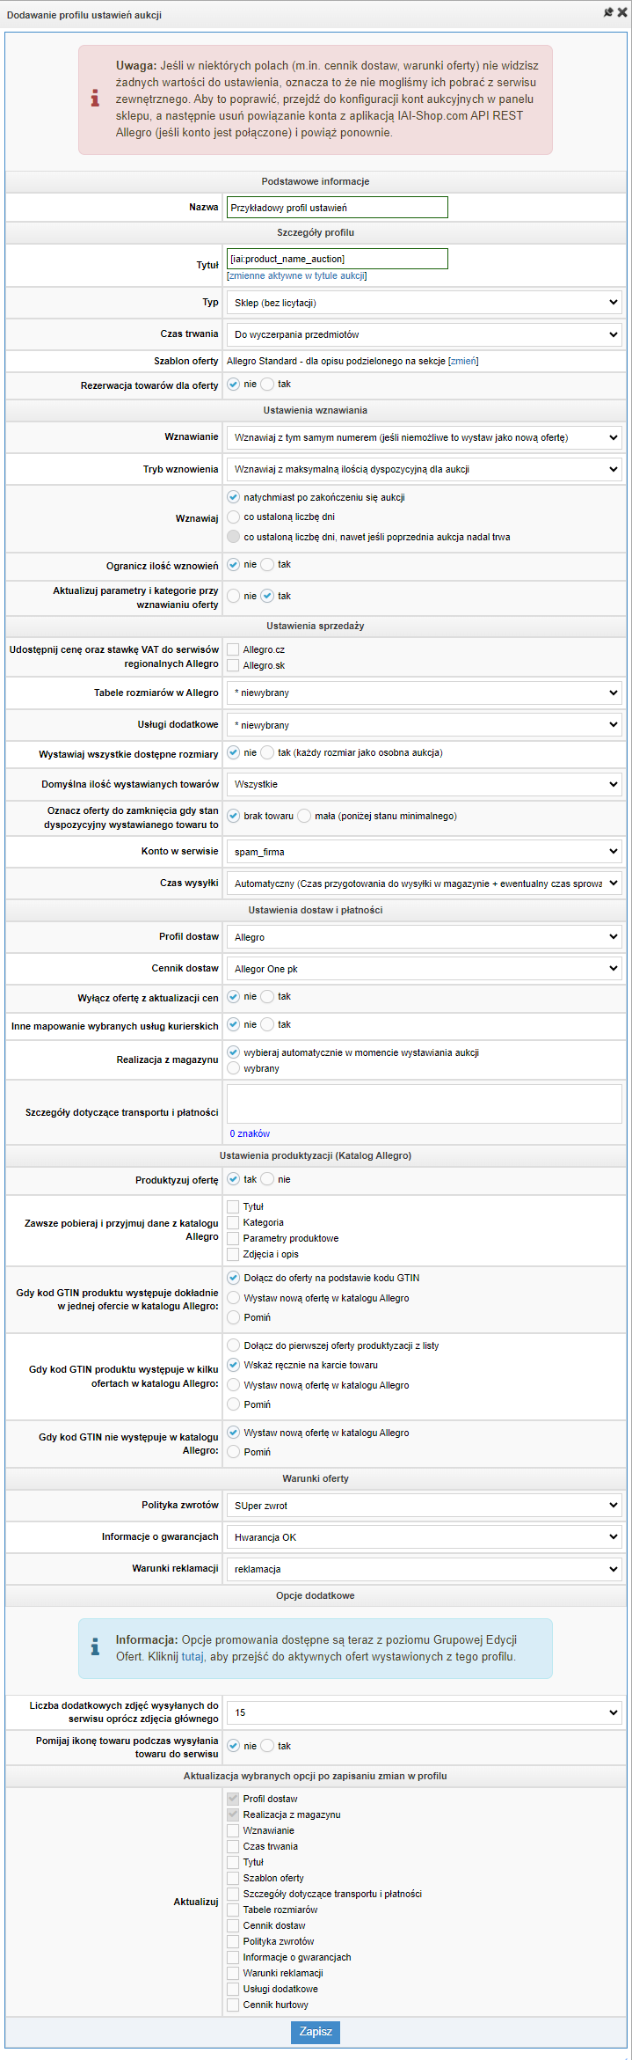The width and height of the screenshot is (632, 2060).
Task: Select 'tak (każdy rozmiar jako osobna aukcja)'
Action: point(267,752)
